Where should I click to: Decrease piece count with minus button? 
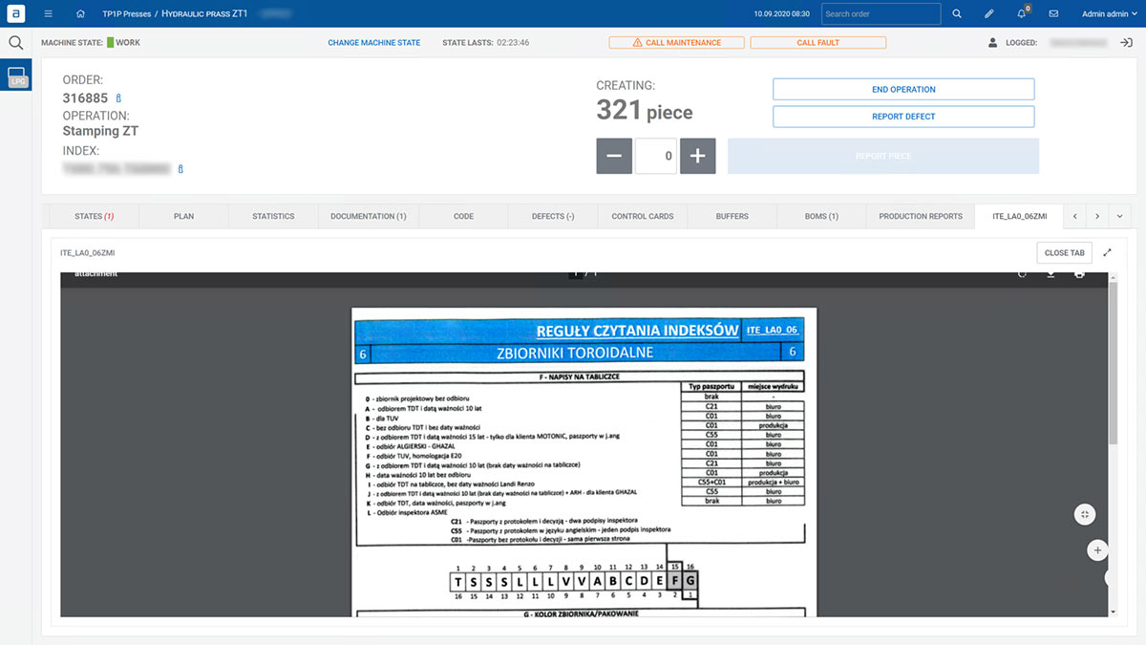point(614,156)
